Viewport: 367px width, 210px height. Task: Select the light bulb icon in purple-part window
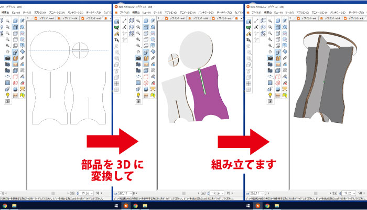pos(138,95)
